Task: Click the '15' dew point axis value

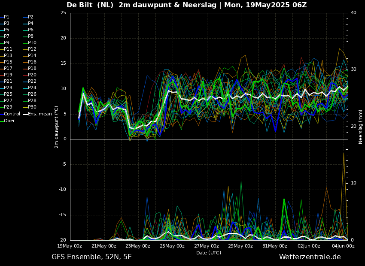Action: pyautogui.click(x=63, y=63)
